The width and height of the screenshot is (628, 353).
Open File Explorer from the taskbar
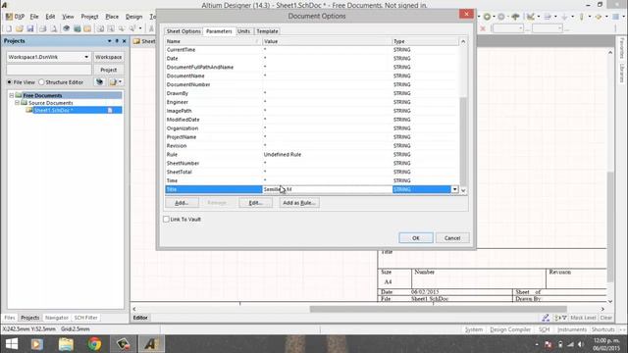click(66, 344)
